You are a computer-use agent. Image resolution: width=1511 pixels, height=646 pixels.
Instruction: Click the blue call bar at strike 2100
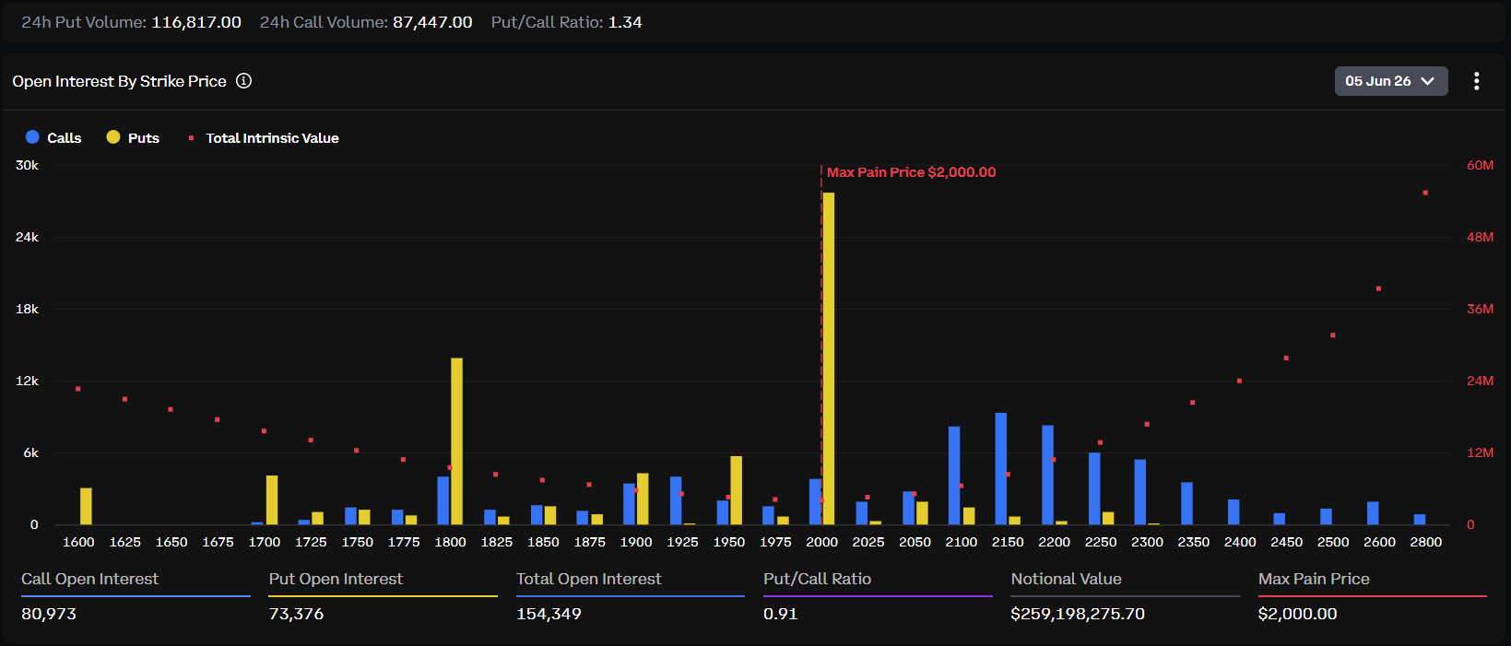click(954, 476)
